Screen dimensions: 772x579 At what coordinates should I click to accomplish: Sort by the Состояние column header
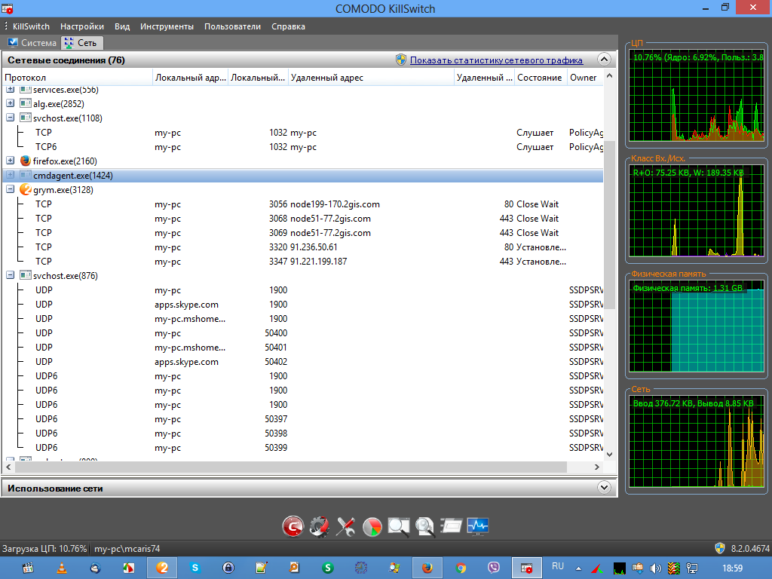tap(540, 78)
